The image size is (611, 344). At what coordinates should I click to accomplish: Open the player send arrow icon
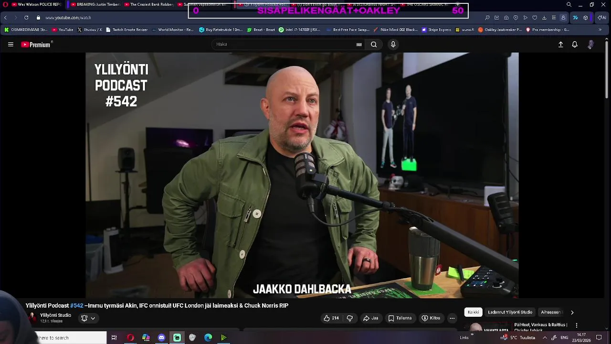pyautogui.click(x=525, y=18)
